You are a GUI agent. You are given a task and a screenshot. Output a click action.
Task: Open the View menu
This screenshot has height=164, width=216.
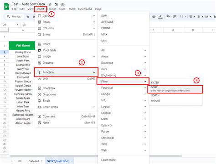pos(31,9)
